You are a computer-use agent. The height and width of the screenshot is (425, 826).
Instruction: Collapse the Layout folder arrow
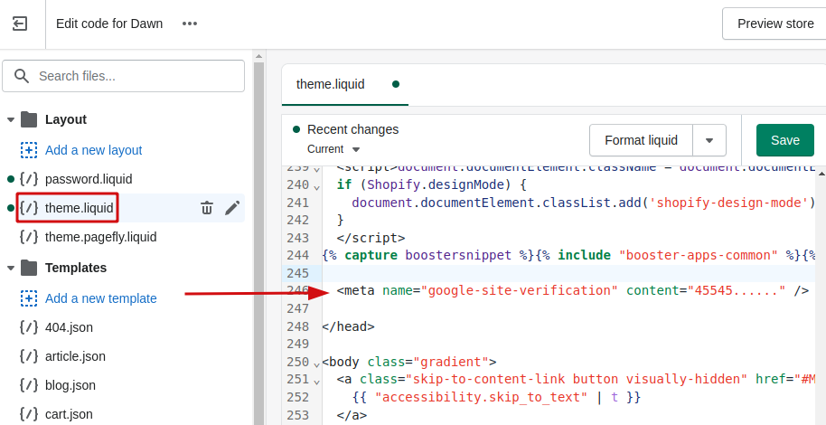click(10, 119)
